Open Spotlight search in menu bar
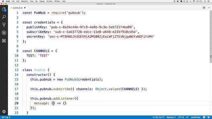The width and height of the screenshot is (212, 119). click(x=205, y=1)
